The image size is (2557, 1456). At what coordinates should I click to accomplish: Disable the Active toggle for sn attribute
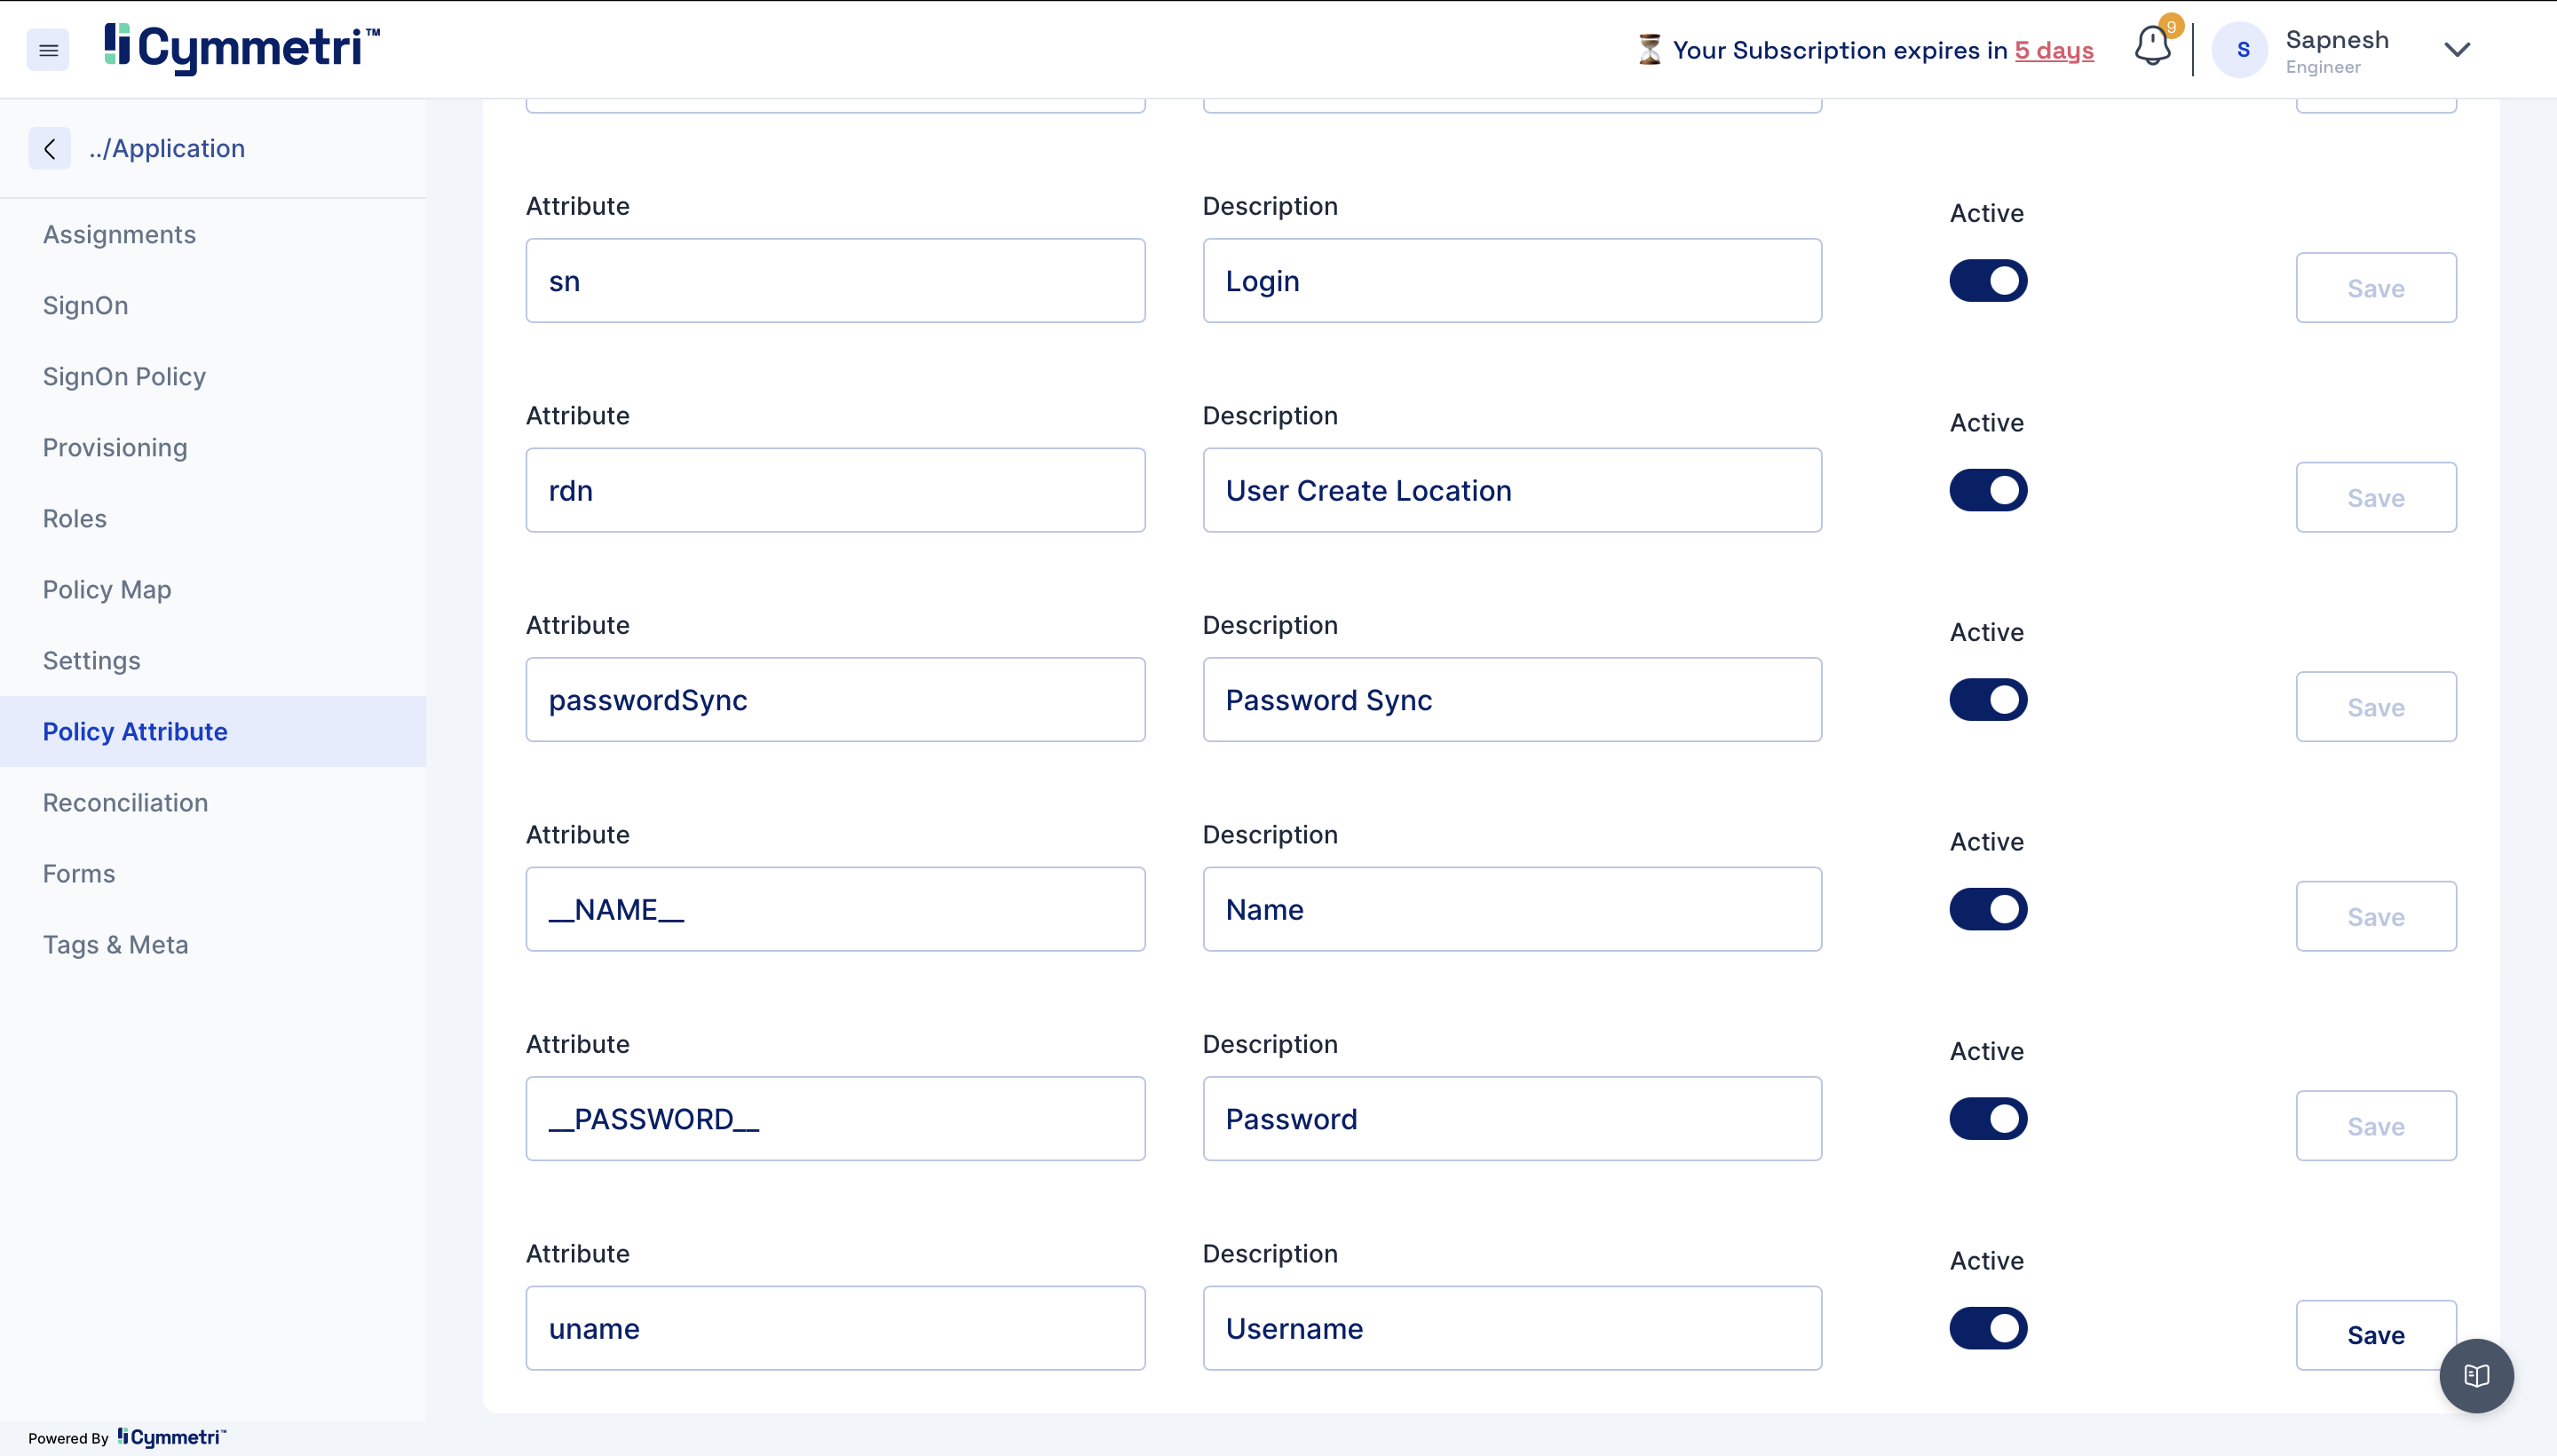tap(1988, 281)
